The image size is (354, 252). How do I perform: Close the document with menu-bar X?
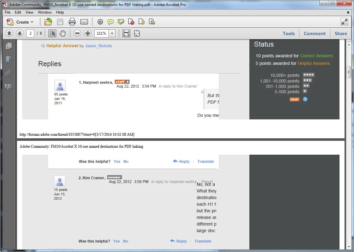(348, 12)
